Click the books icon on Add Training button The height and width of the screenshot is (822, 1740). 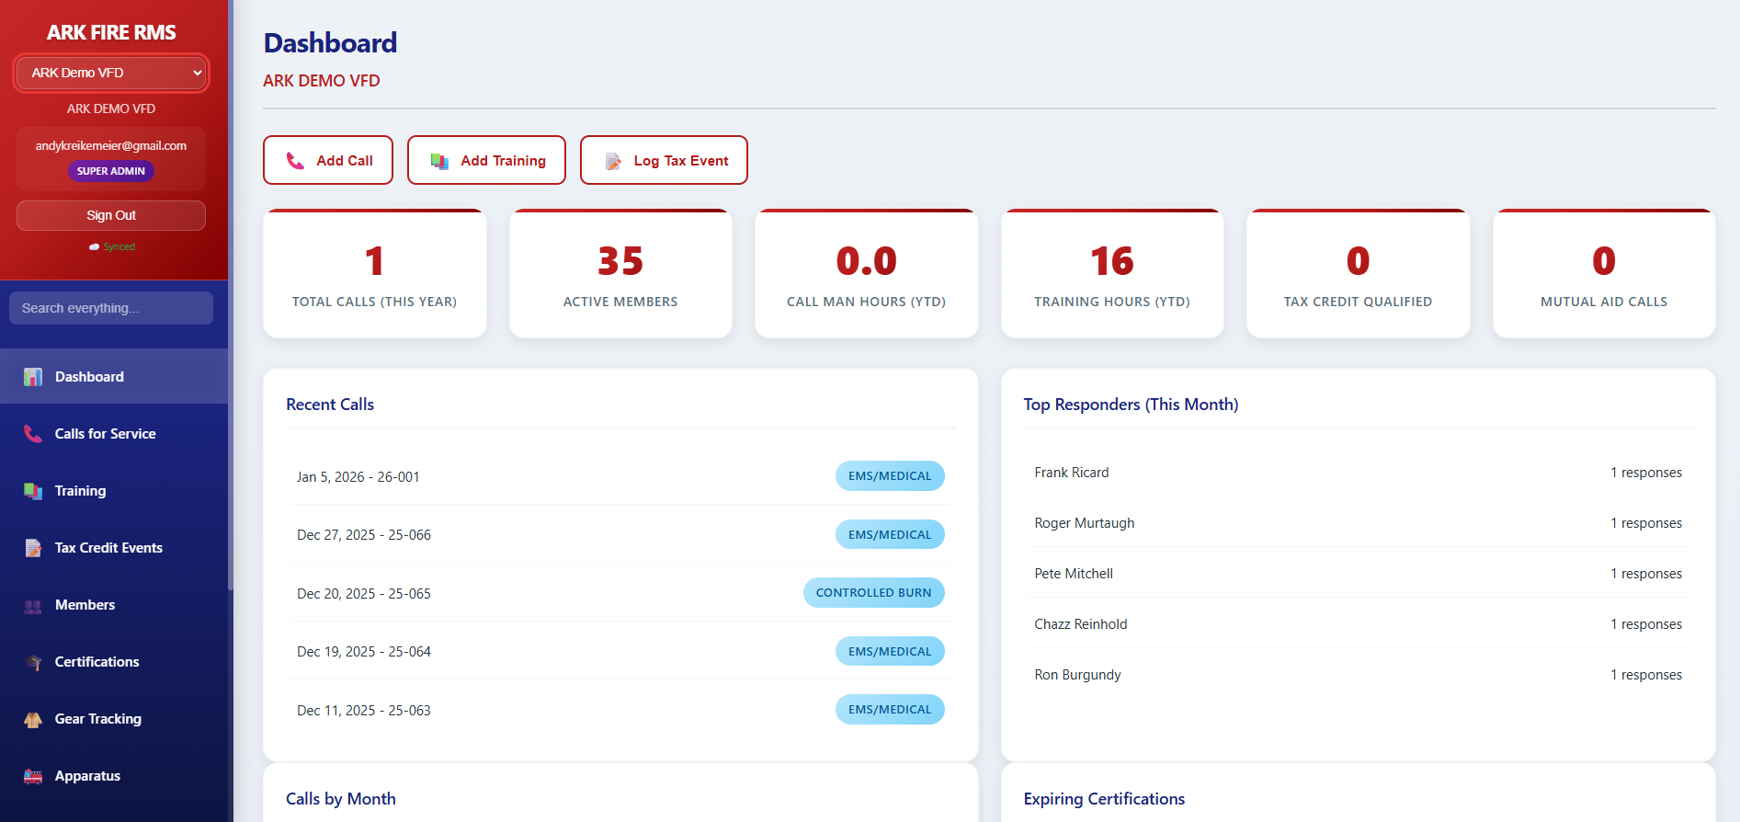point(439,161)
